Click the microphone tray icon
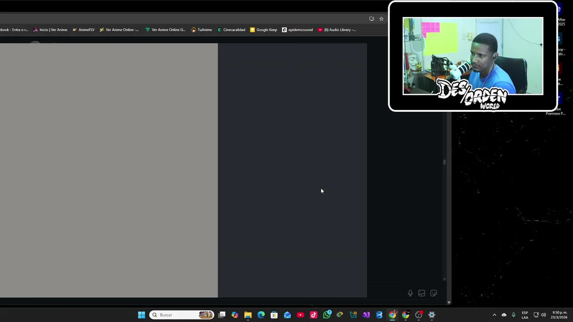Image resolution: width=573 pixels, height=322 pixels. (513, 315)
